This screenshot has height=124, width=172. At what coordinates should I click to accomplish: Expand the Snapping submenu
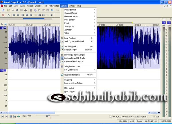tap(79, 80)
